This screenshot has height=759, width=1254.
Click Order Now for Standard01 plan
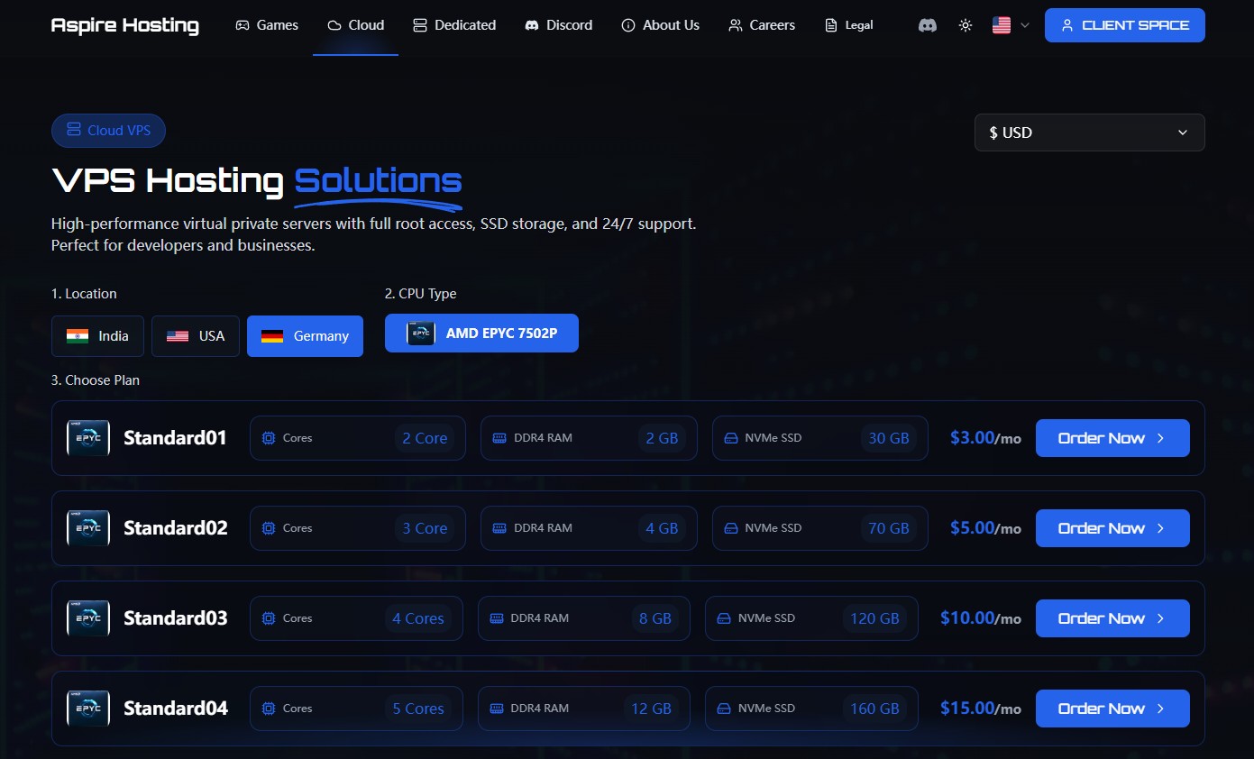(1112, 438)
